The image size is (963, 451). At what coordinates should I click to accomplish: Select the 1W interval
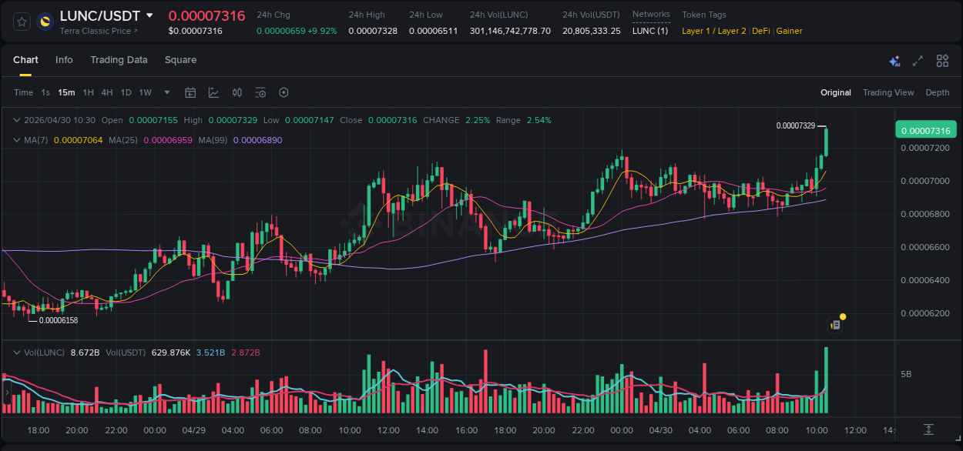tap(145, 92)
